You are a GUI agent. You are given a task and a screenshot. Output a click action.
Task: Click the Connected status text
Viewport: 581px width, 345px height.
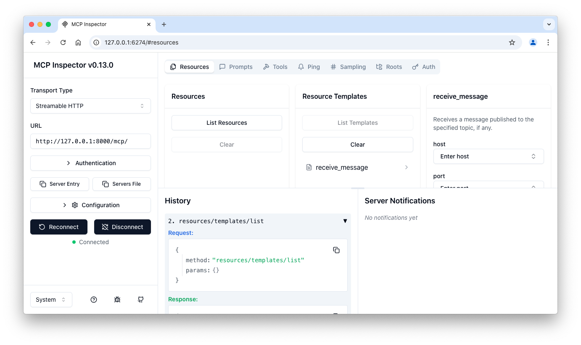point(94,242)
